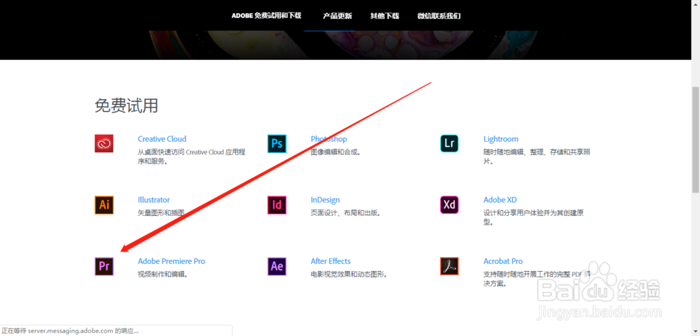
Task: Click the 视频制作和编辑。 description text
Action: pyautogui.click(x=163, y=275)
